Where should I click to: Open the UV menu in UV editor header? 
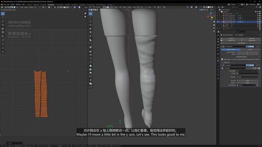click(35, 7)
